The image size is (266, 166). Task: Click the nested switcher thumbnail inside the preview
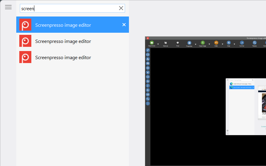click(246, 107)
